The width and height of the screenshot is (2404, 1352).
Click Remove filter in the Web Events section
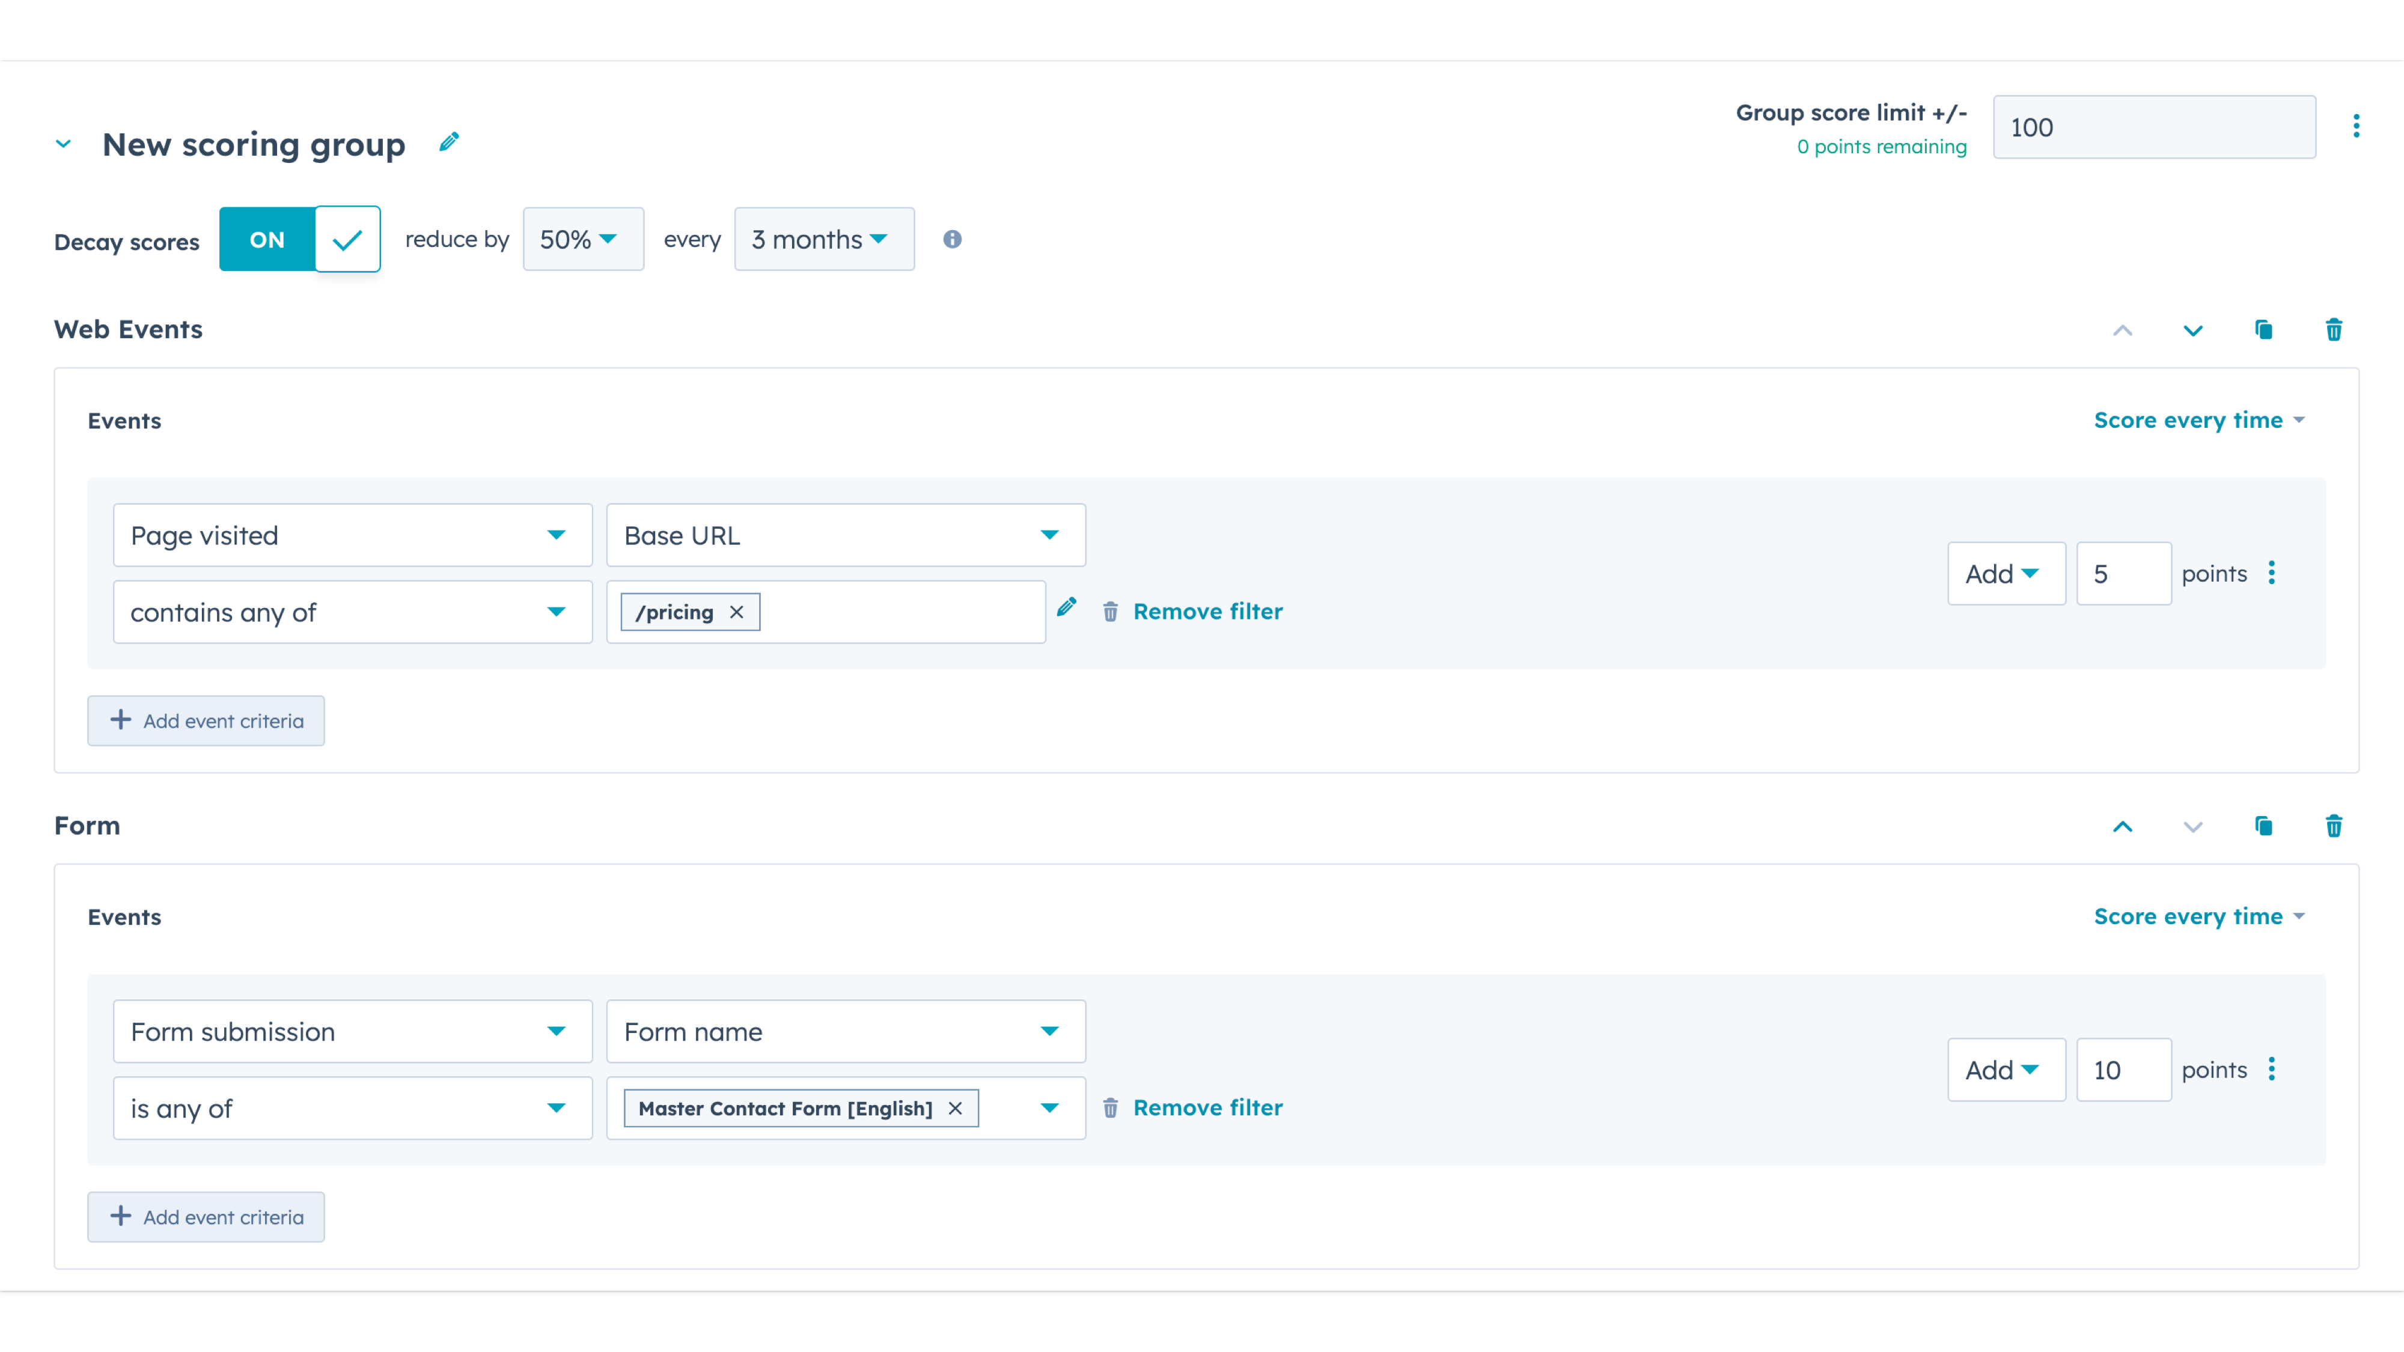click(x=1207, y=611)
